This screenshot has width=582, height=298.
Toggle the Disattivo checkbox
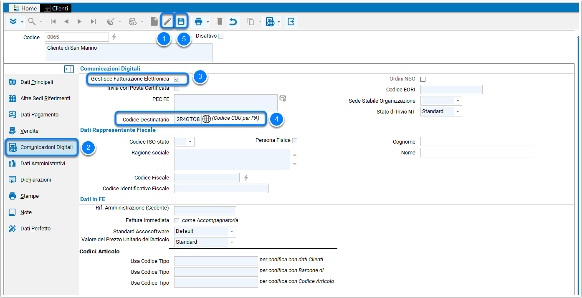click(221, 36)
